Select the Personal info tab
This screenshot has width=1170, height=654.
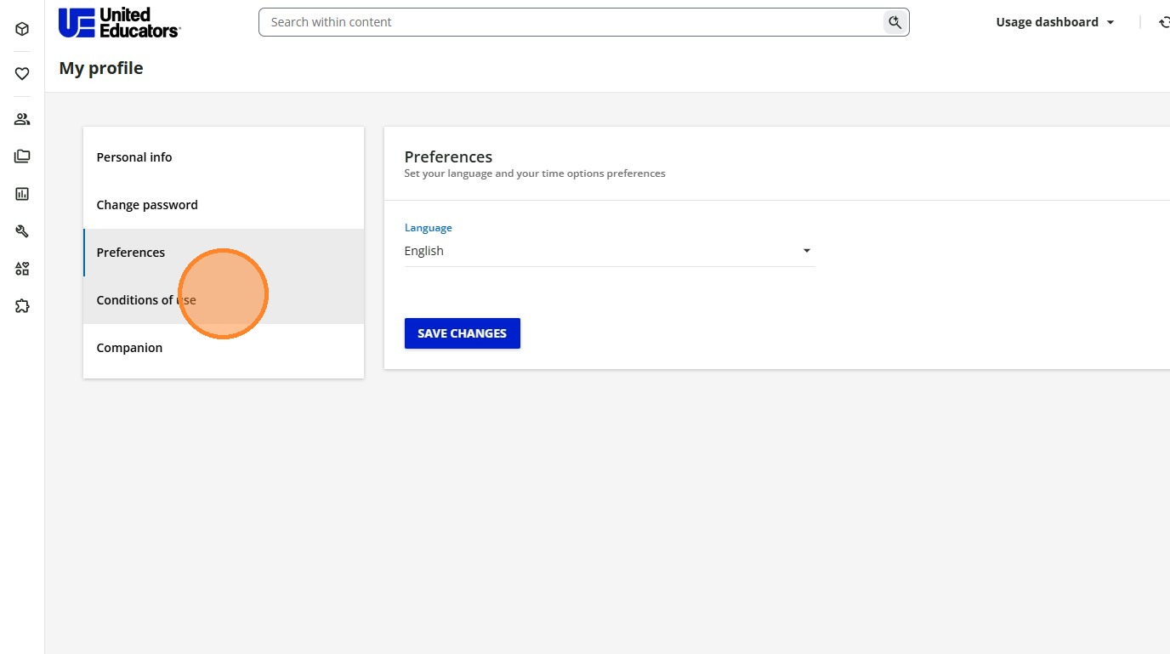click(224, 157)
